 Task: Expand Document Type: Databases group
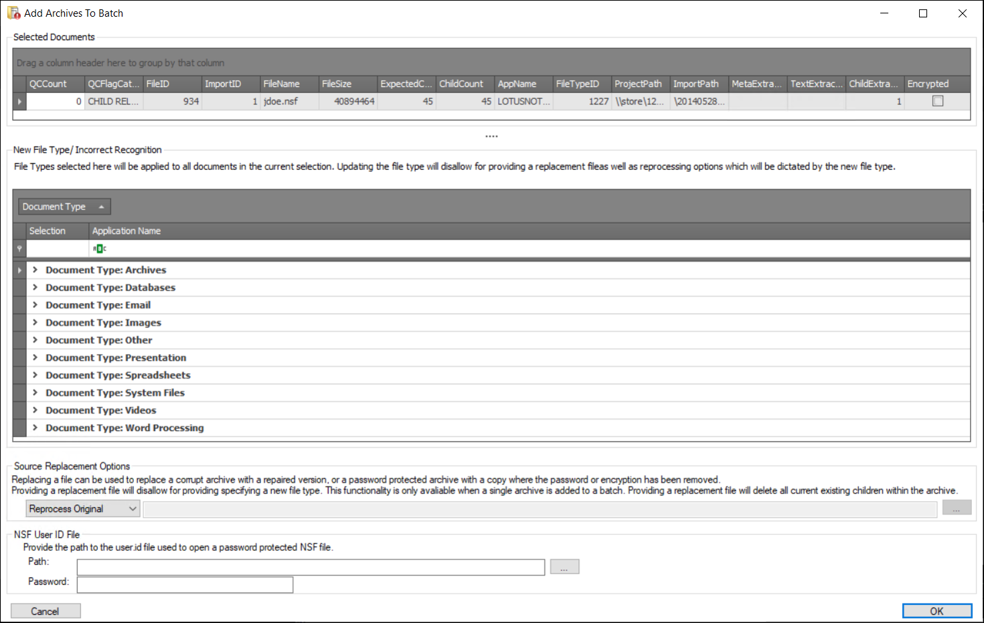35,287
